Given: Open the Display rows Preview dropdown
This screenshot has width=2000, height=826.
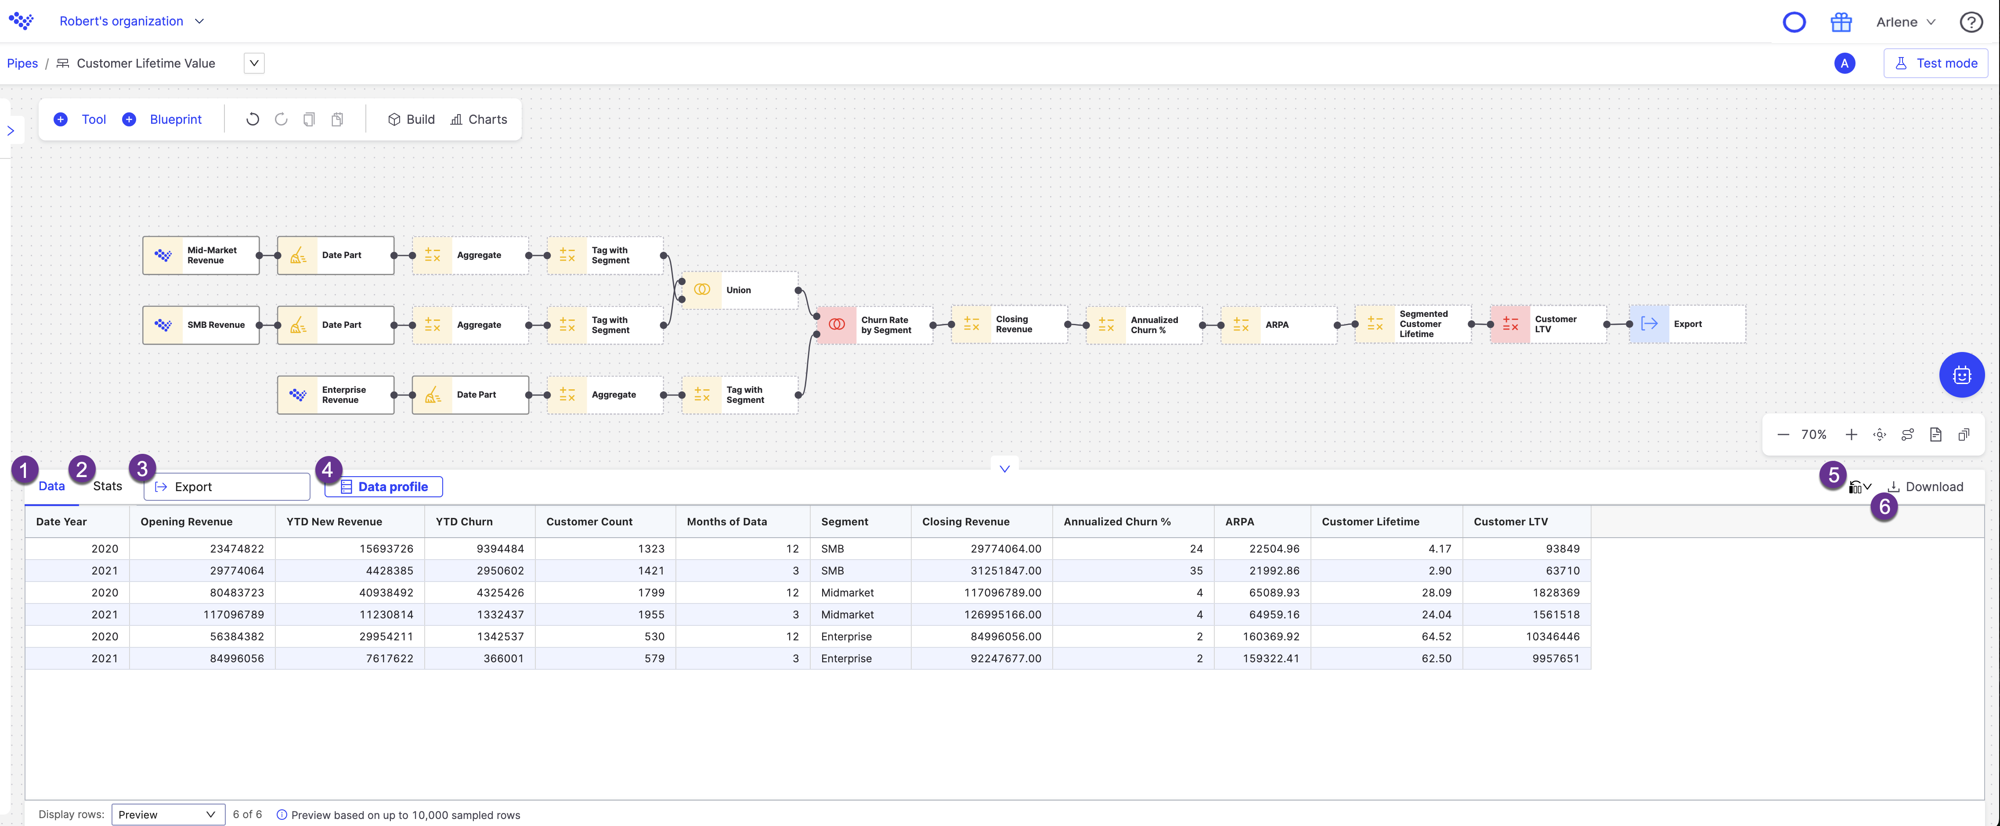Looking at the screenshot, I should (168, 814).
